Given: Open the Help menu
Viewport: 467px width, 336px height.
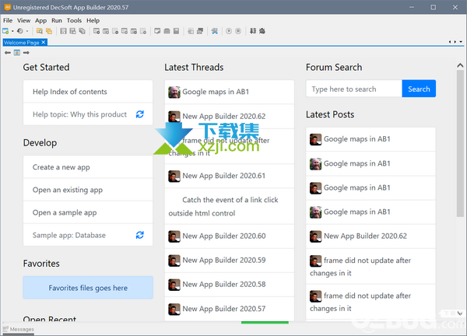Looking at the screenshot, I should 93,20.
